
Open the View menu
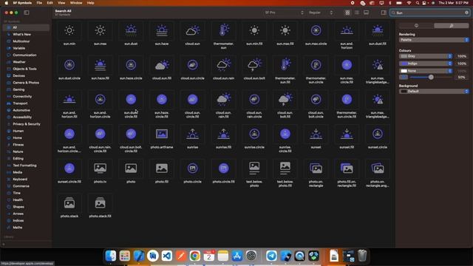coord(61,3)
